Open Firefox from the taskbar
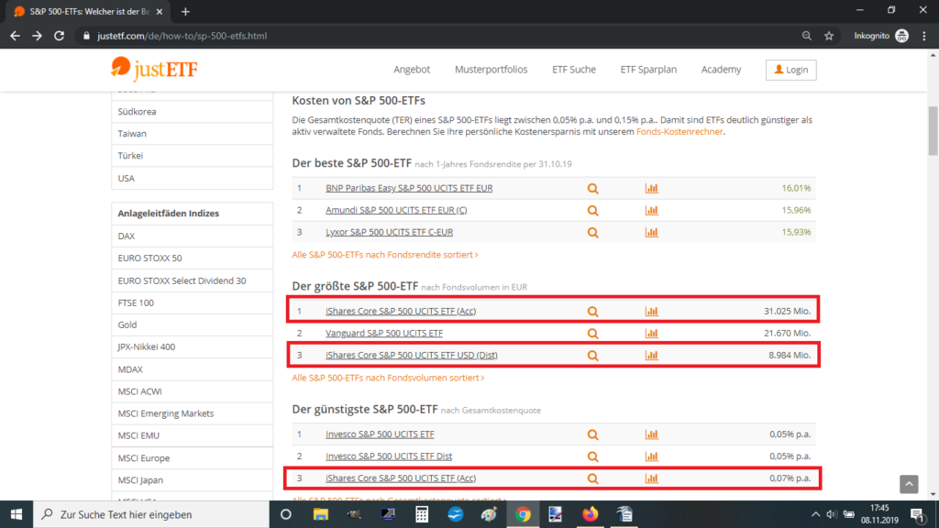This screenshot has height=528, width=939. click(590, 514)
